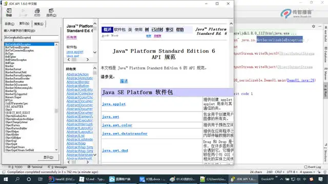The image size is (328, 184).
Task: Switch to JavaSE IntelliJ taskbar item
Action: [61, 179]
